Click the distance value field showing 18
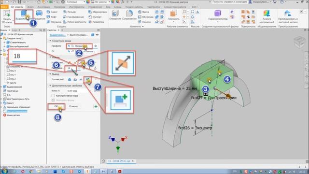Viewport: 309px width, 174px height. point(70,68)
